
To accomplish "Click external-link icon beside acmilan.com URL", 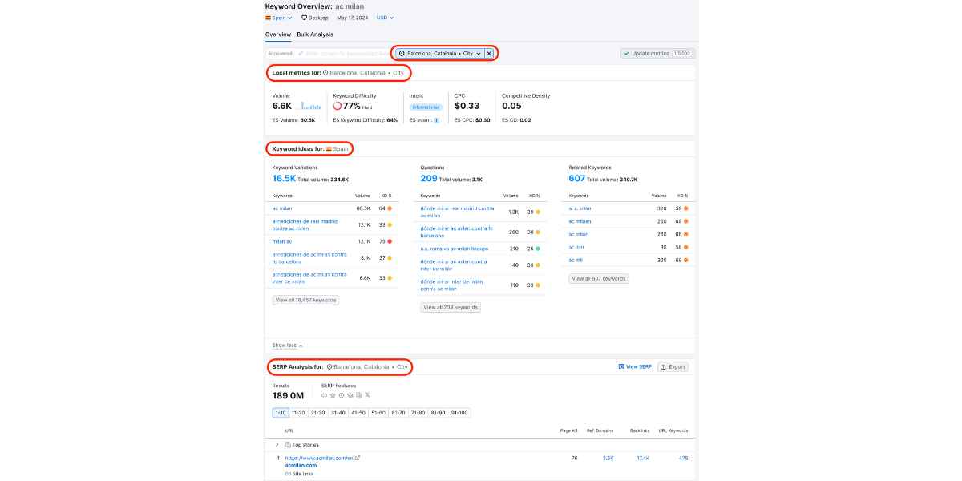I will click(358, 458).
